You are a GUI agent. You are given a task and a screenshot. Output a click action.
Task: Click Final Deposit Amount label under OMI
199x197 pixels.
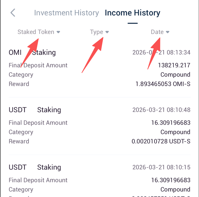pos(38,65)
